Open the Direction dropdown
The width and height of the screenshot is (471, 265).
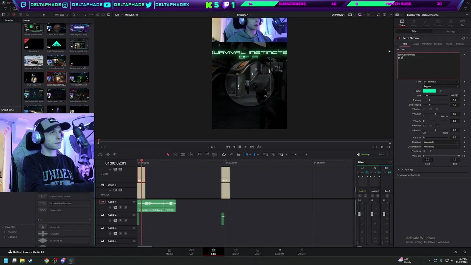[441, 142]
